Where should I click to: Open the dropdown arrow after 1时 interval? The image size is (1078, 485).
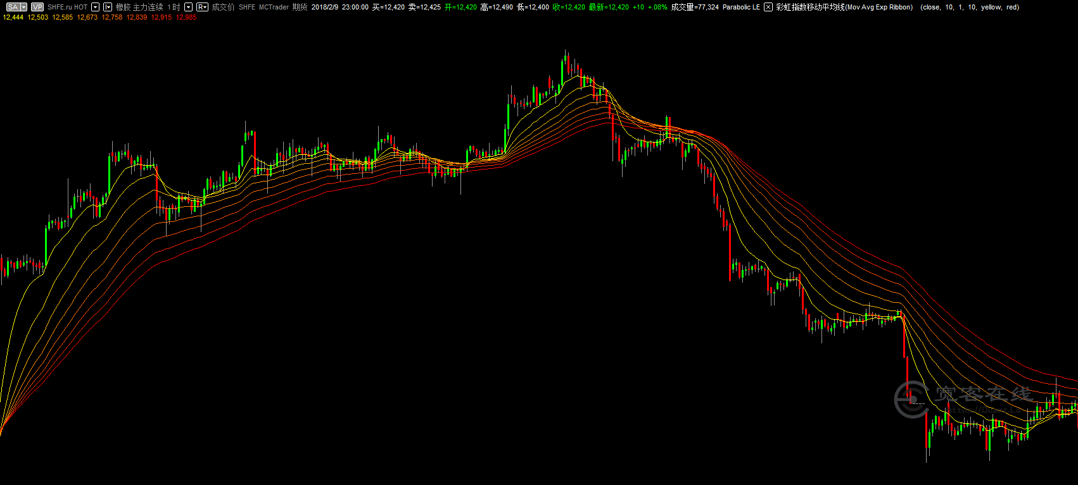[x=188, y=7]
